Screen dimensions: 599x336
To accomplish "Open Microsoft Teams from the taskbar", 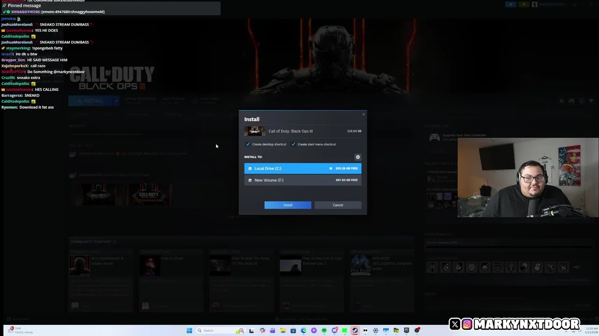I will (272, 330).
